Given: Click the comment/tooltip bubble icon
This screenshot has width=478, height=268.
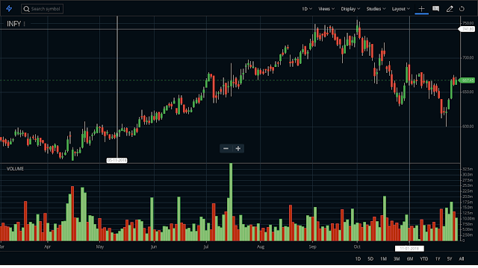Looking at the screenshot, I should pyautogui.click(x=436, y=9).
